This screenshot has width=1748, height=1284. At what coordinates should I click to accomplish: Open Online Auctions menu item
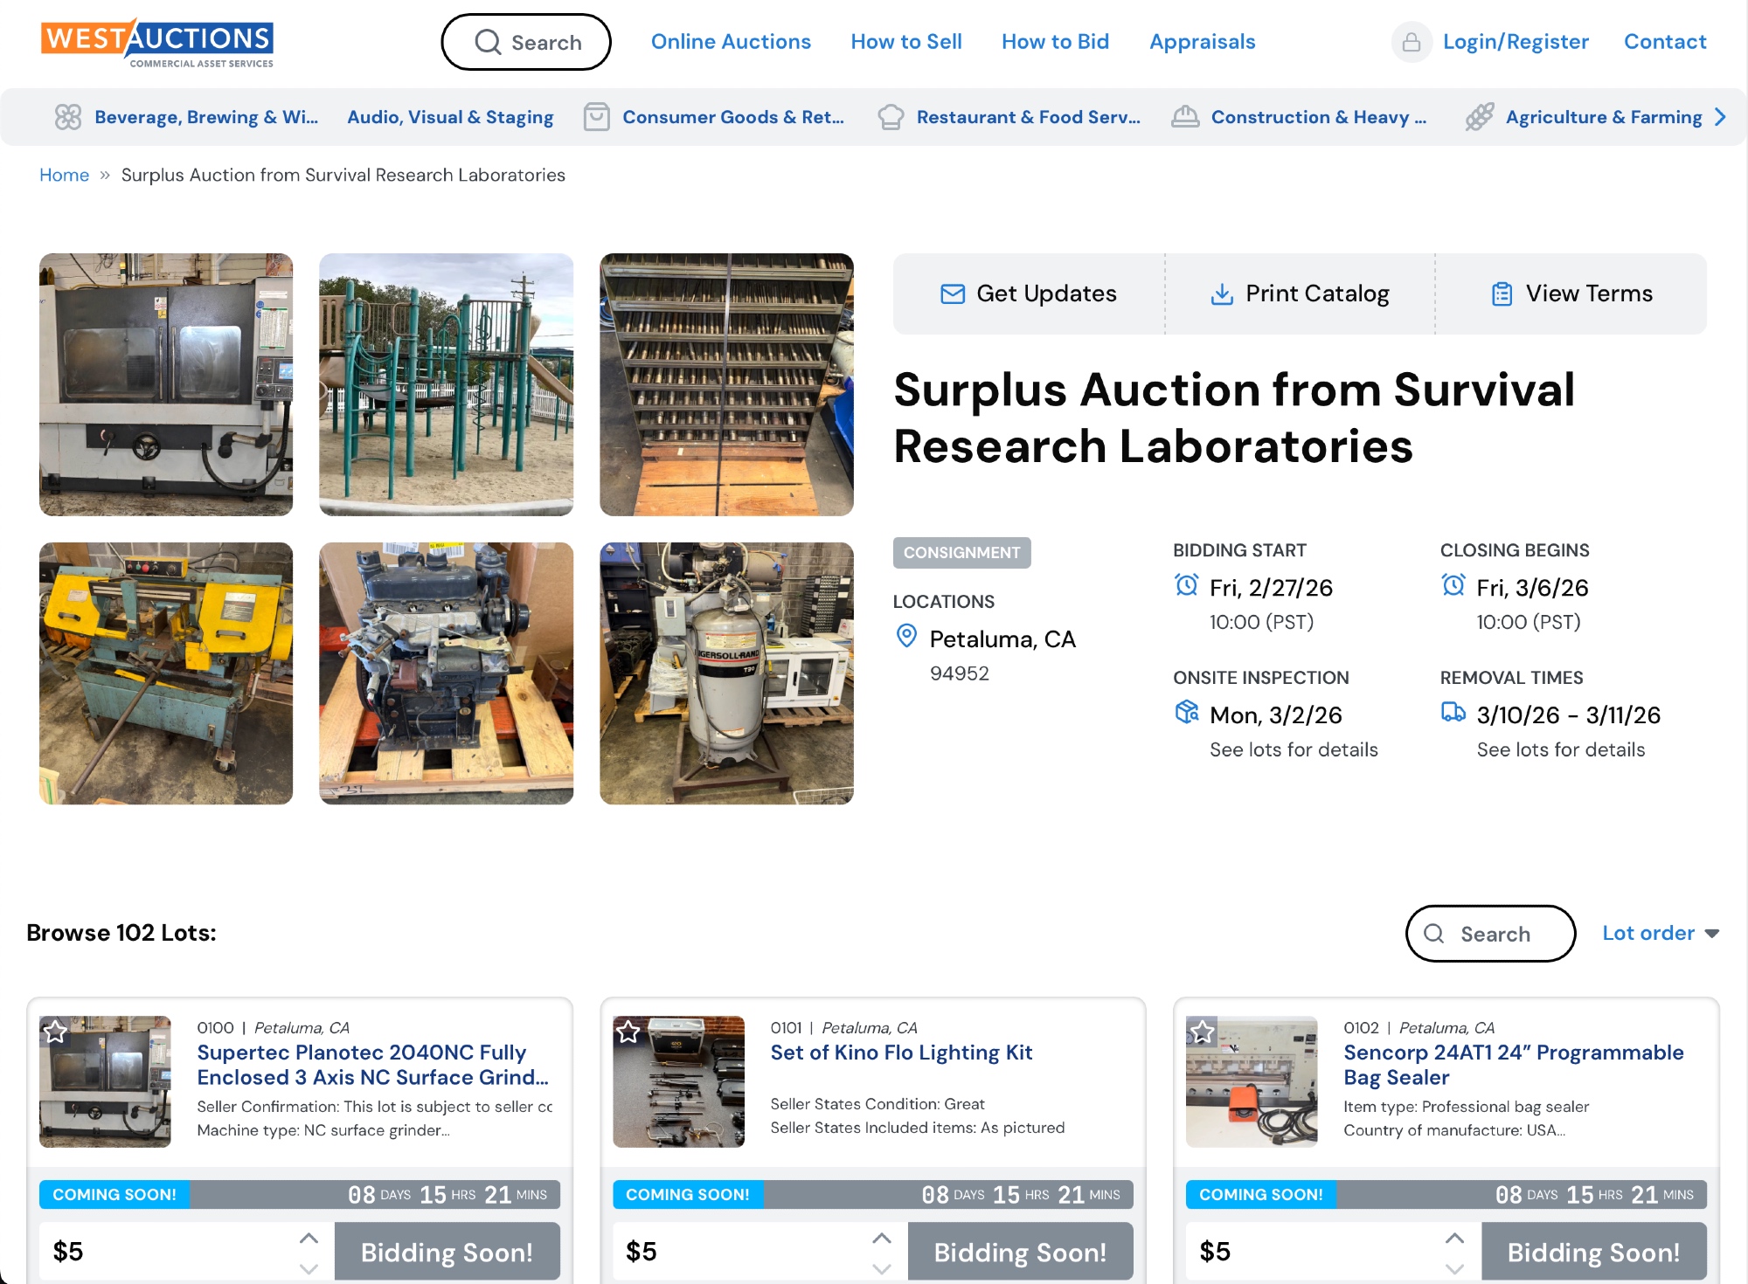tap(731, 42)
